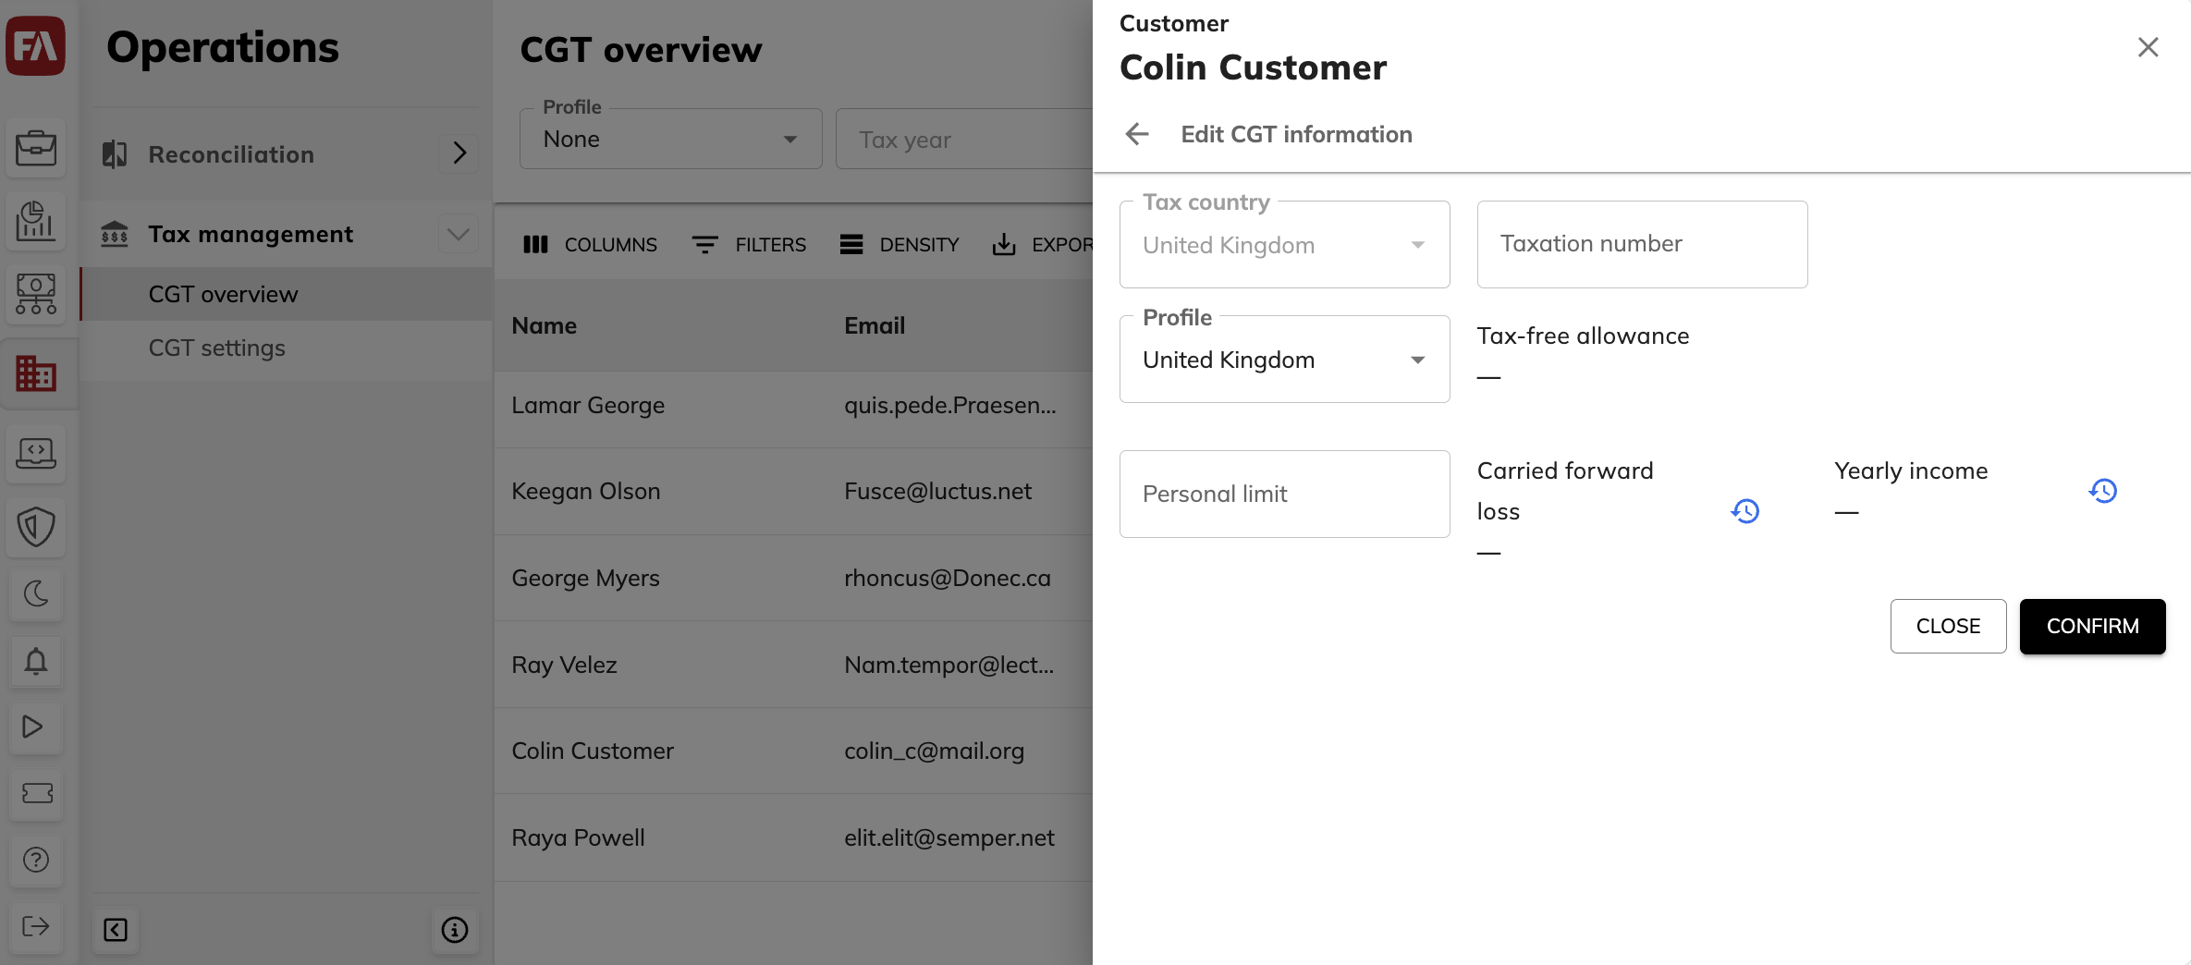Go back from Edit CGT information

coord(1137,134)
